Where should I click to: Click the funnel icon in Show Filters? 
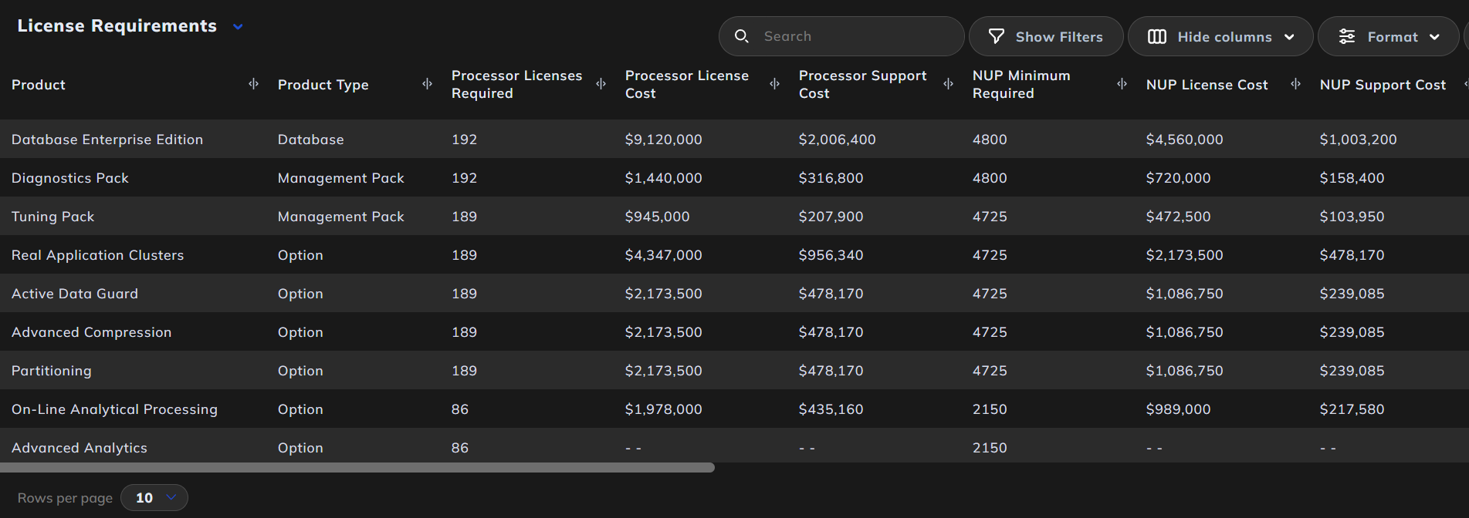coord(997,36)
